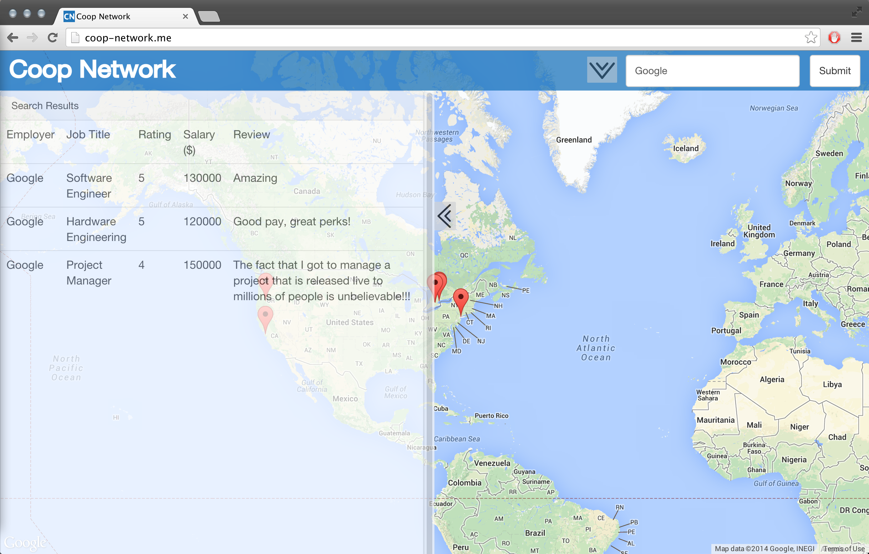The width and height of the screenshot is (869, 554).
Task: Click the search field containing Google
Action: pos(712,71)
